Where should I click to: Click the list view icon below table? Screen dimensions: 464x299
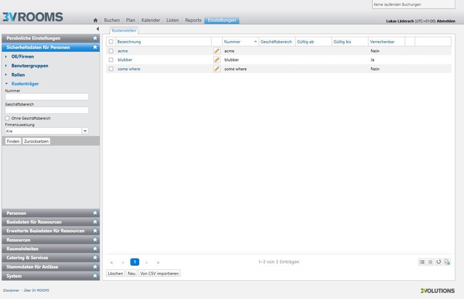coord(422,262)
